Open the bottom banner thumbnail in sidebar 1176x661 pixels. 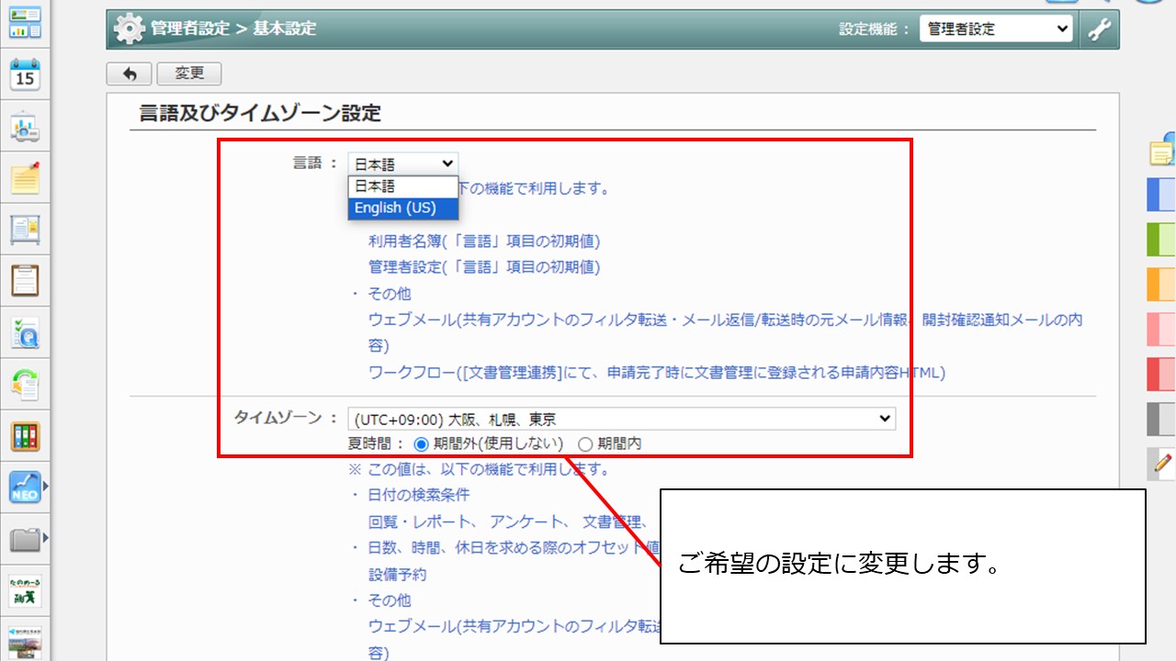click(x=26, y=641)
